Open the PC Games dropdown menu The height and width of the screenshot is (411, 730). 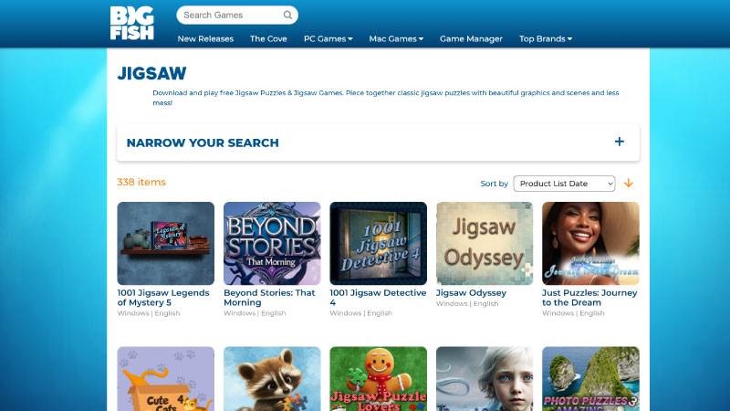pyautogui.click(x=328, y=39)
